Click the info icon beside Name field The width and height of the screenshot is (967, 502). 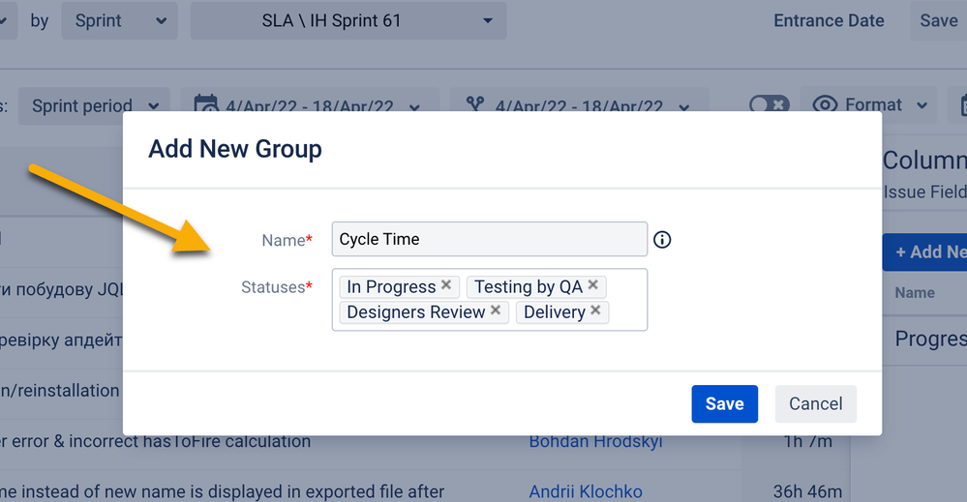click(x=662, y=240)
